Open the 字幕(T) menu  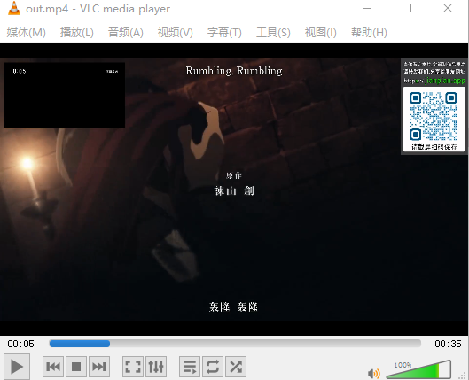pos(224,32)
